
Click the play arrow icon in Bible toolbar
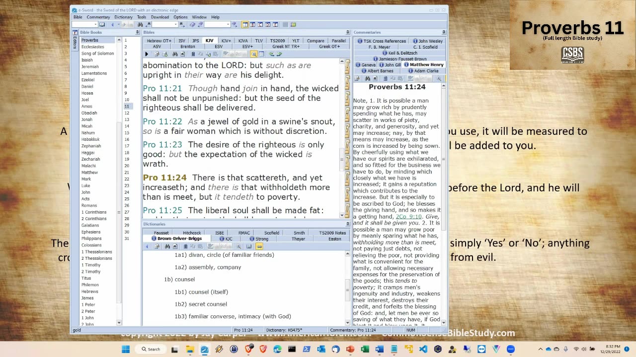click(x=147, y=54)
